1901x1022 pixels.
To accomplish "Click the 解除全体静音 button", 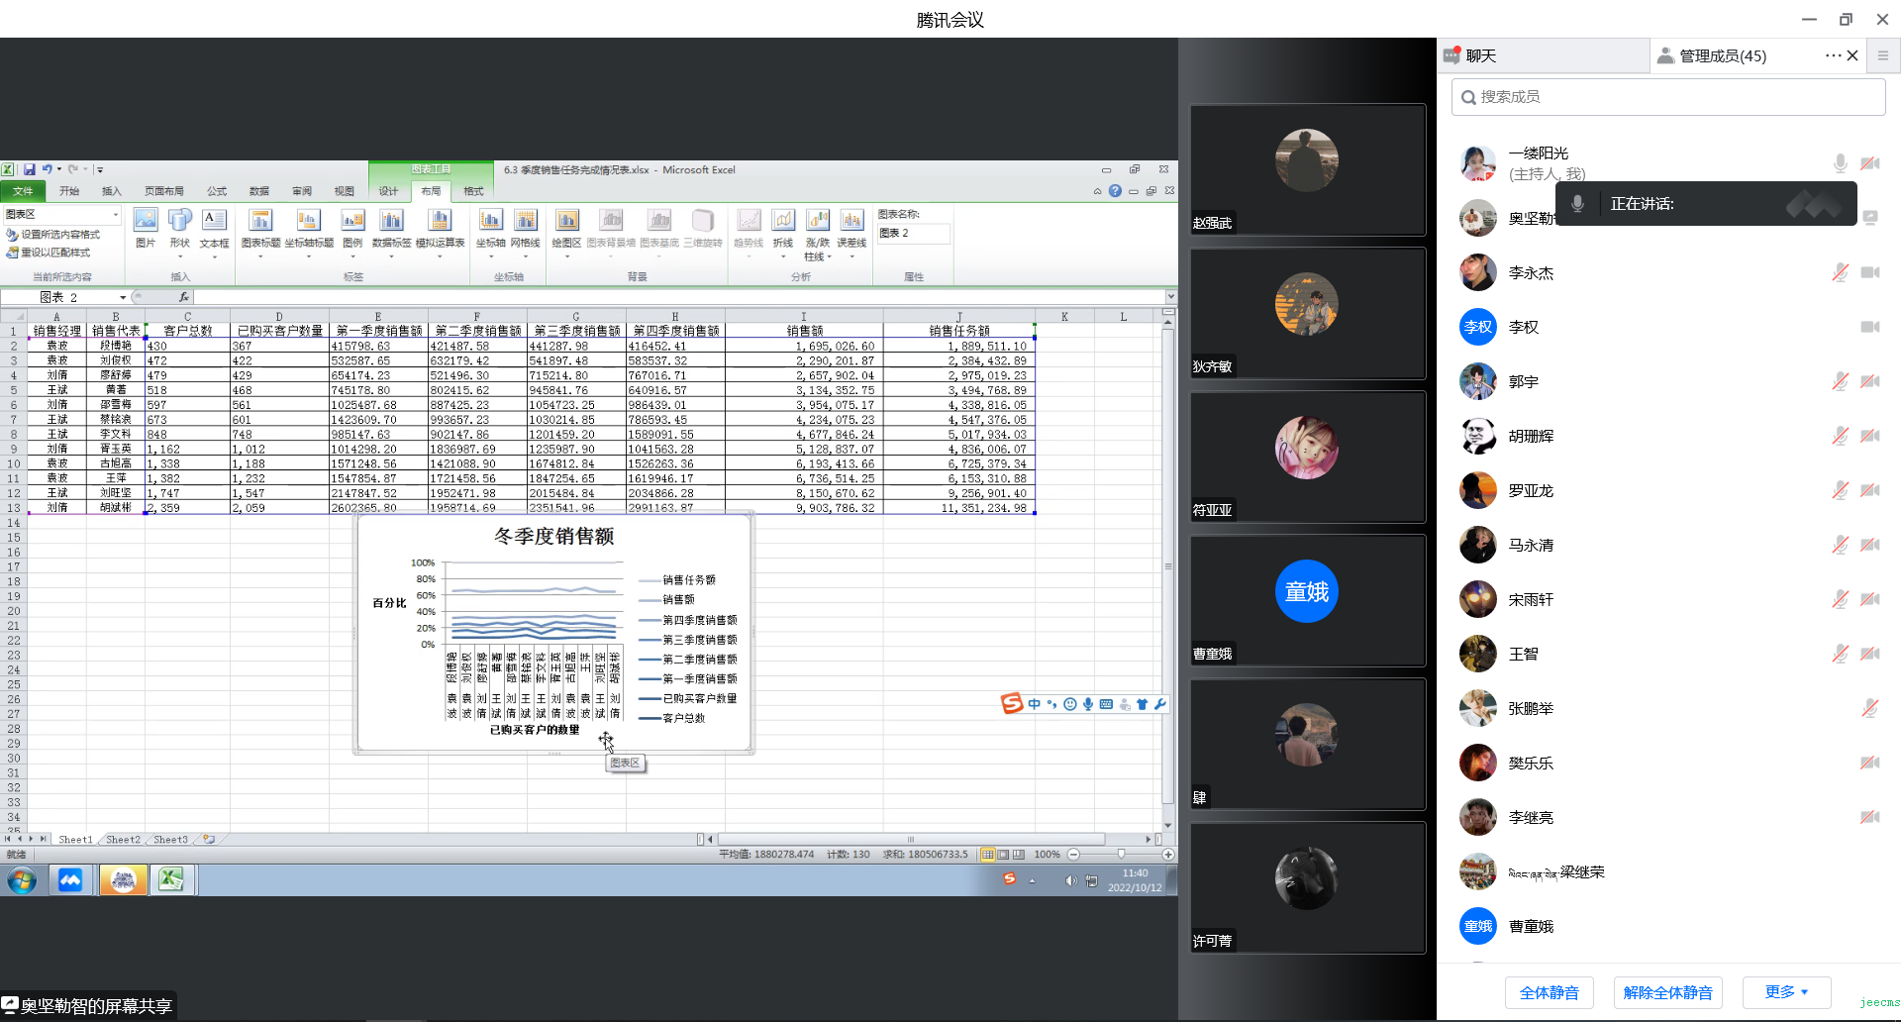I will [x=1667, y=992].
